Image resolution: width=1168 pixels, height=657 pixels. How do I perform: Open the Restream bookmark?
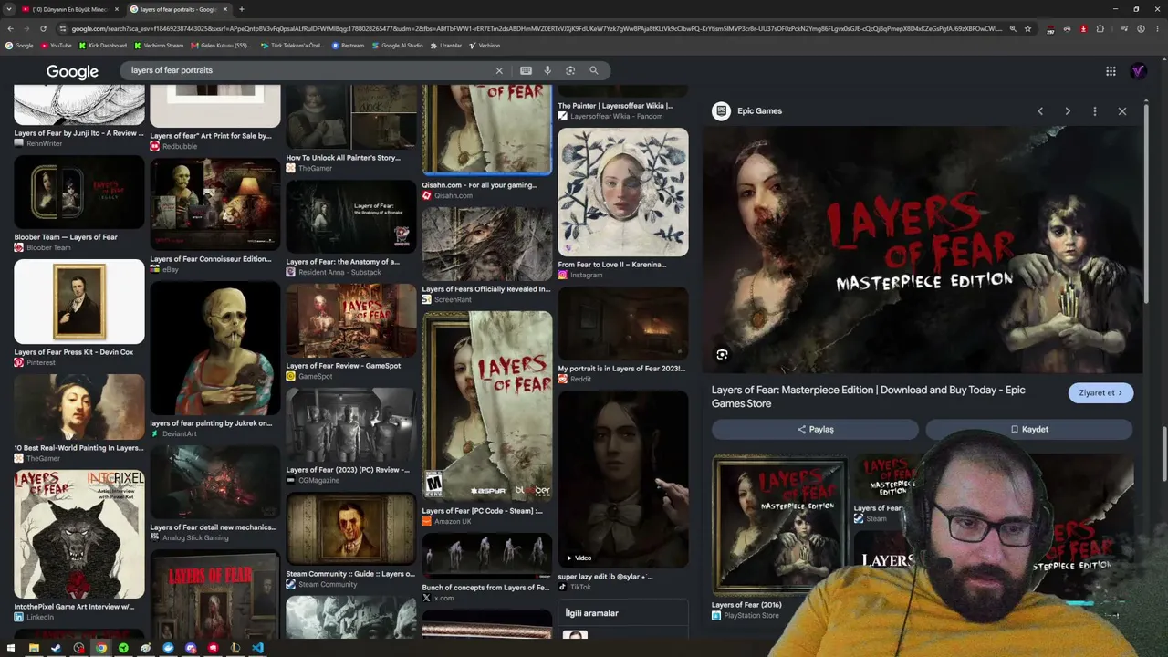pyautogui.click(x=348, y=46)
